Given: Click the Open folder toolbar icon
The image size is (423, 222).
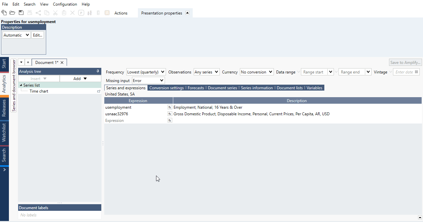Looking at the screenshot, I should coord(12,13).
